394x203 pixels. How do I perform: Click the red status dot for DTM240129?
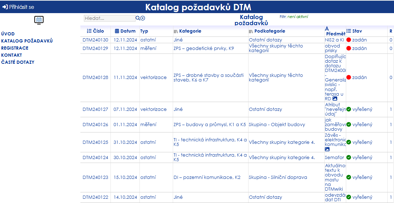click(349, 48)
